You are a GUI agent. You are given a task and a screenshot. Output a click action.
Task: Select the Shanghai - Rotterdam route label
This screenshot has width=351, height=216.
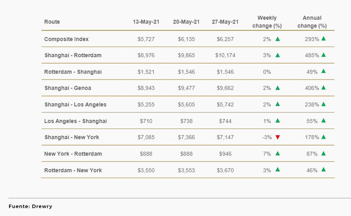73,55
